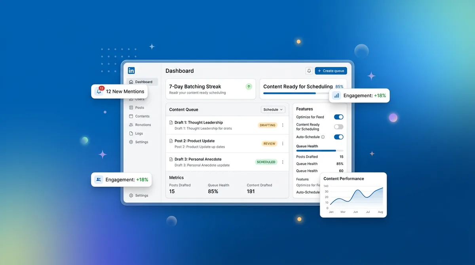Viewport: 475px width, 265px height.
Task: Select Dashboard in the sidebar
Action: tap(142, 82)
